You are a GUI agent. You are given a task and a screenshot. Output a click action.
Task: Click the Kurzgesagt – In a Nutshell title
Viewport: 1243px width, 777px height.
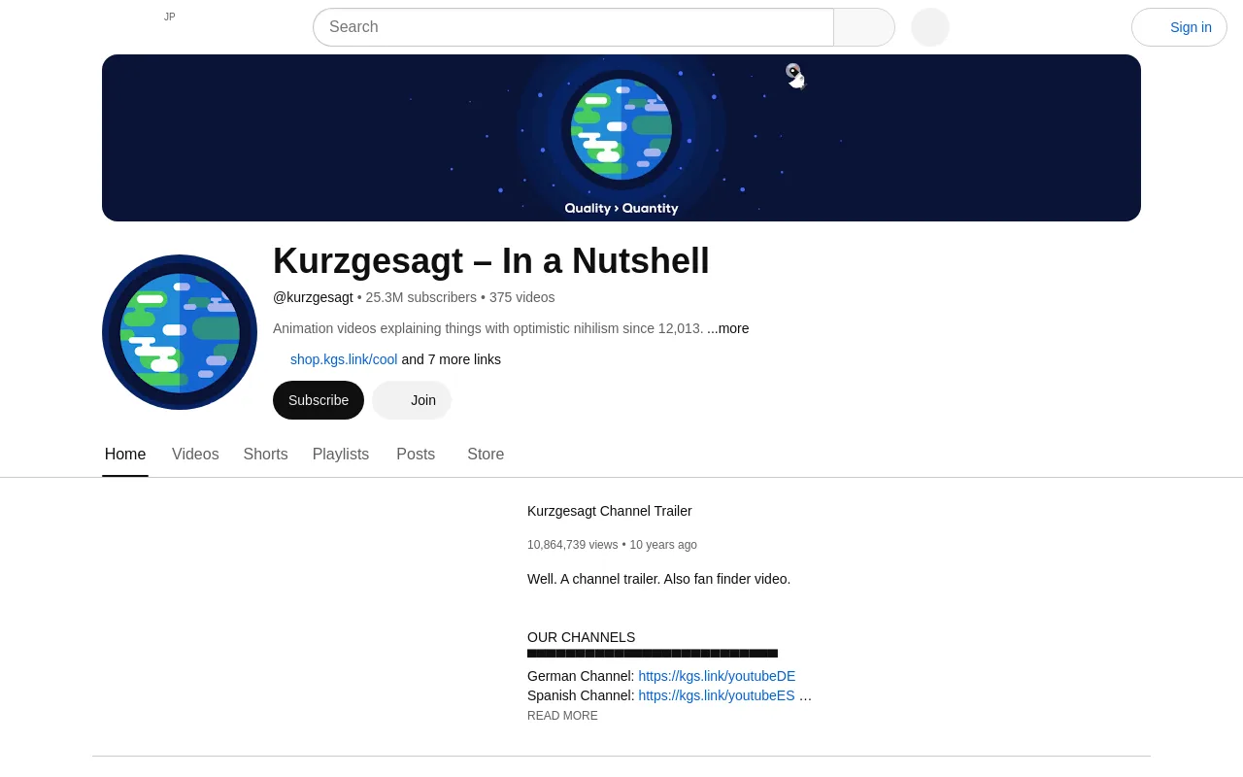pos(491,261)
